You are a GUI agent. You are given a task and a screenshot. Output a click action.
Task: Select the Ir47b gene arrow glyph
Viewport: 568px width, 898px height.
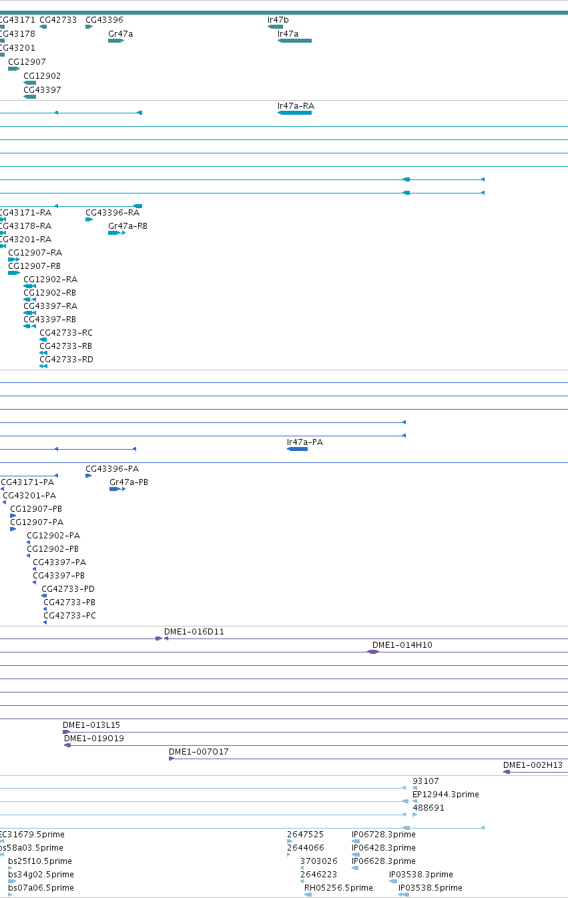[275, 27]
